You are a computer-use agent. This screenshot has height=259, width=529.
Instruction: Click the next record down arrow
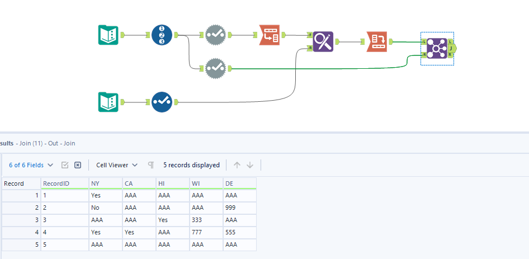click(250, 165)
